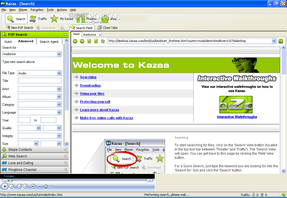Expand the Love and Dating panel
287x198 pixels.
(35, 163)
